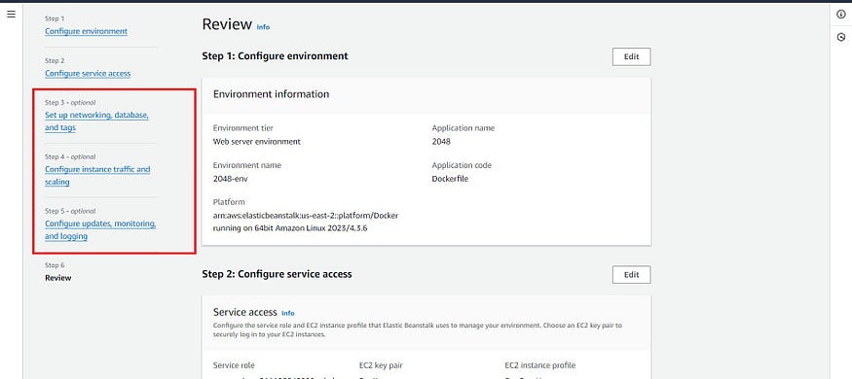
Task: Open the info help panel icon
Action: click(x=841, y=15)
